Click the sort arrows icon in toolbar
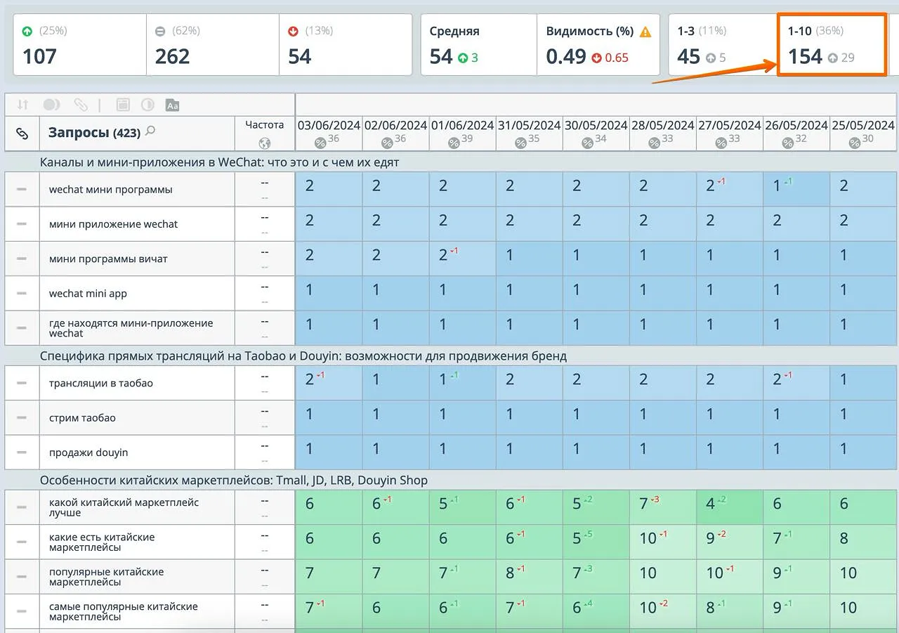Viewport: 899px width, 633px height. [22, 105]
